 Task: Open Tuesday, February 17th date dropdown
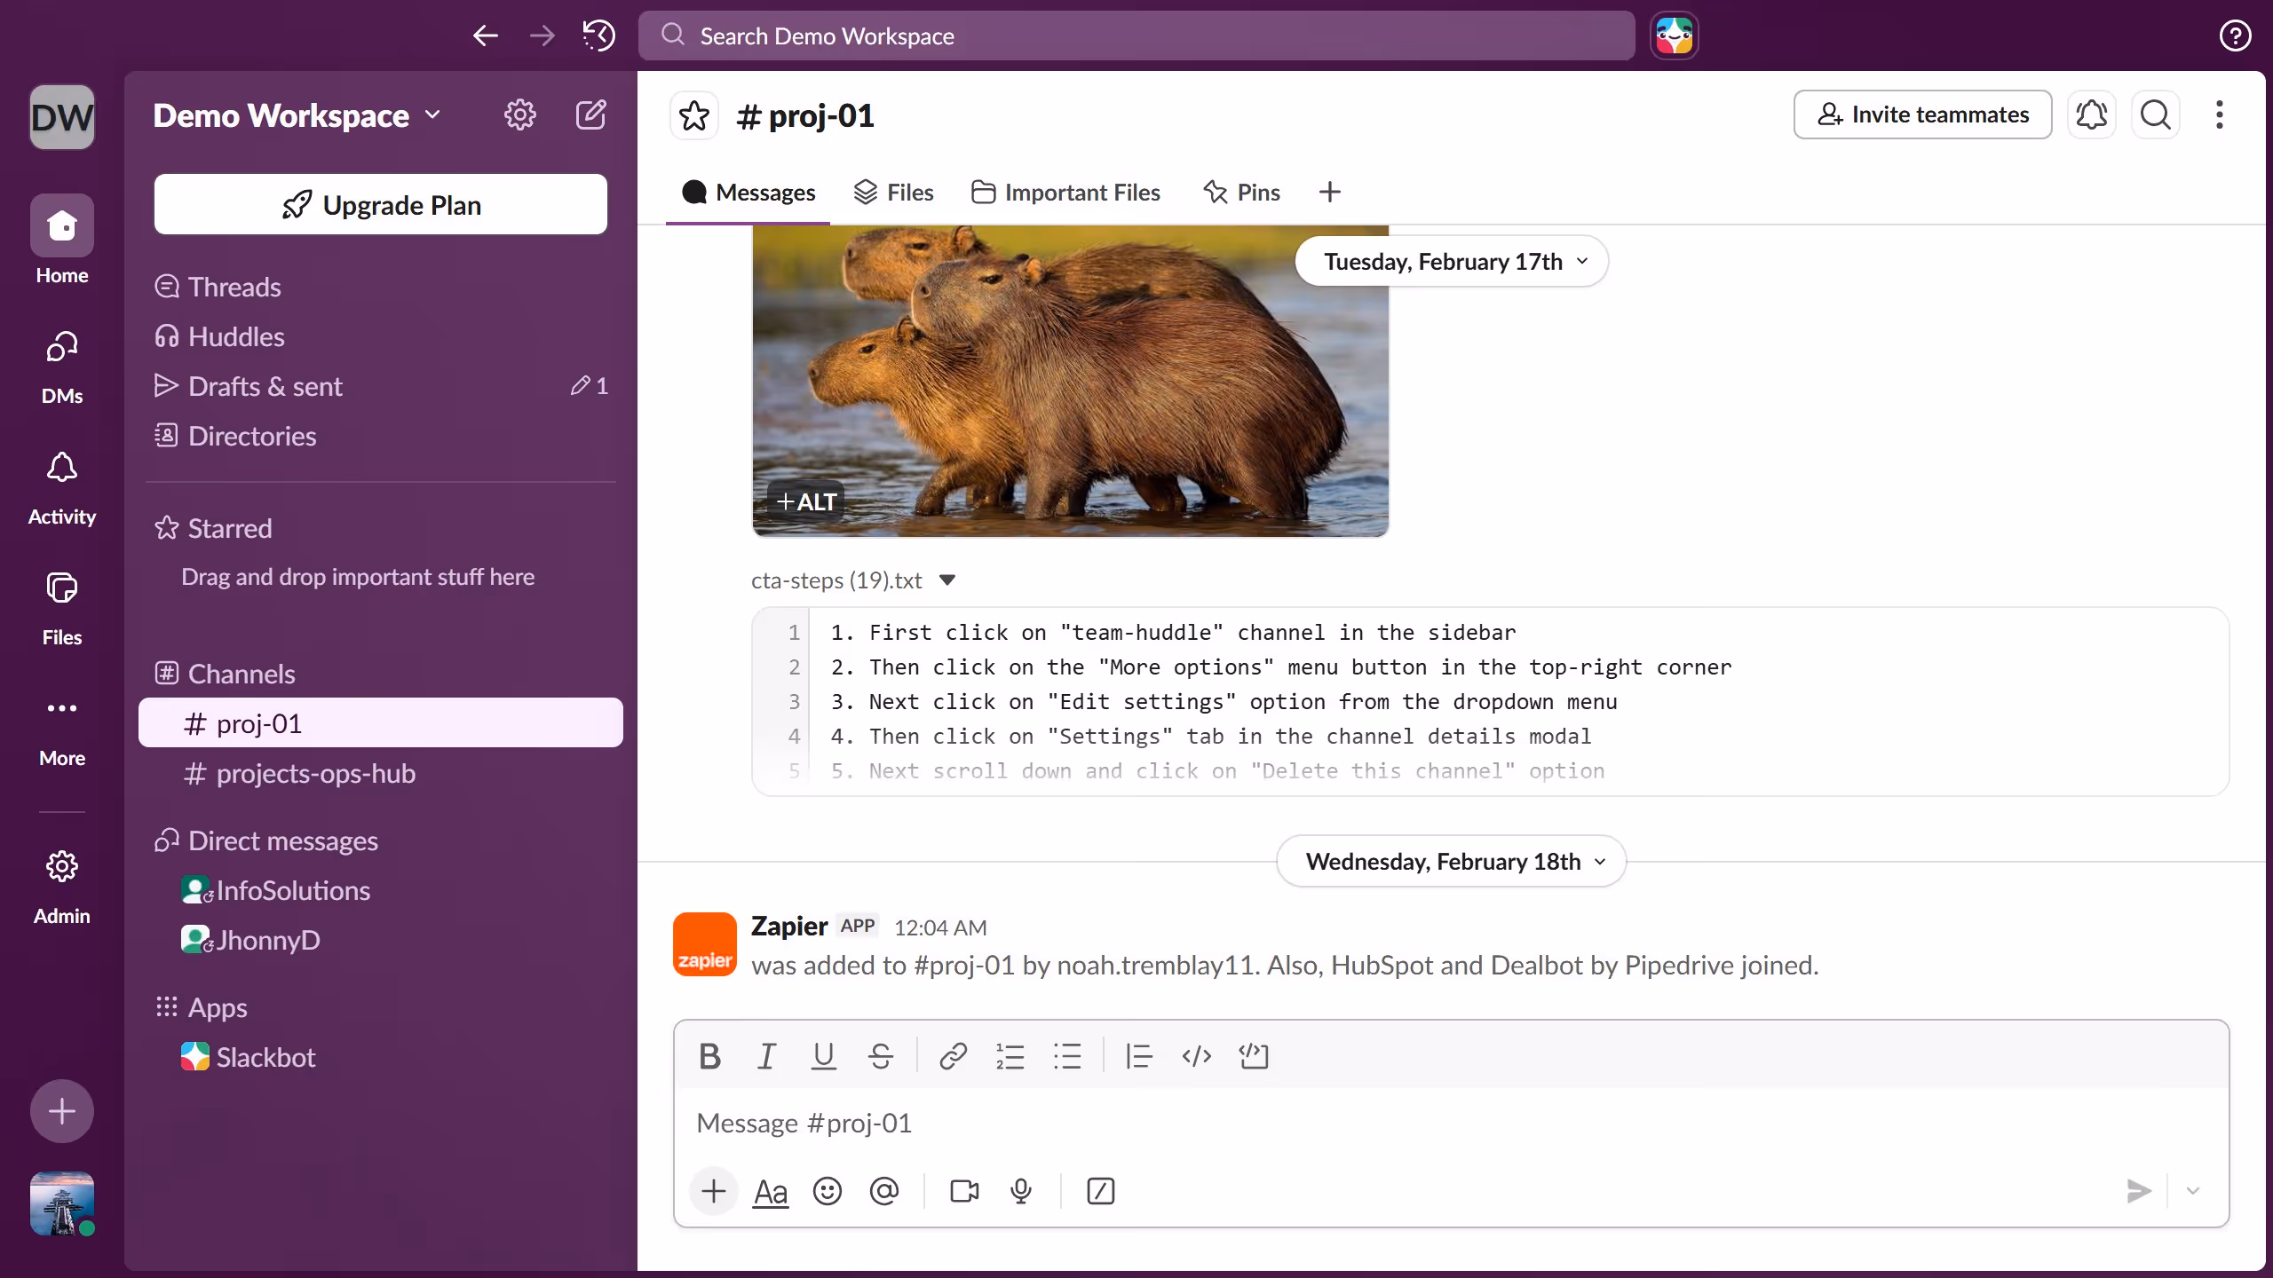pos(1452,262)
